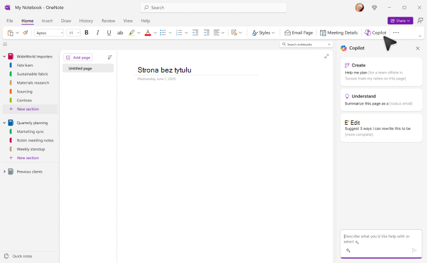
Task: Open the Styles dropdown
Action: pyautogui.click(x=263, y=33)
